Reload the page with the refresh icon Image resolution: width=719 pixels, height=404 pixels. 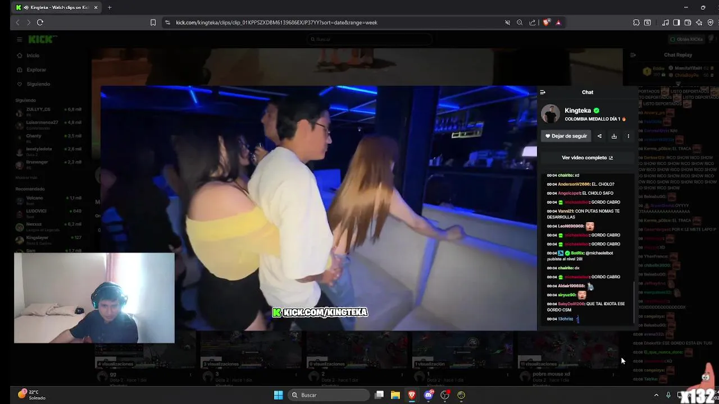pos(40,22)
